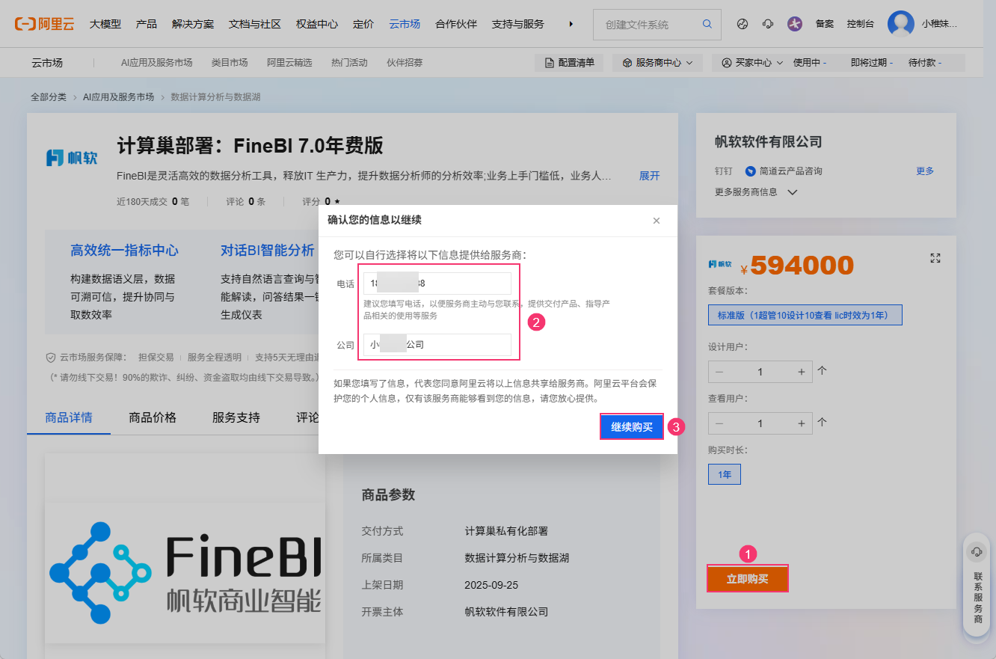Open the 文档与社区 top menu
Image resolution: width=996 pixels, height=659 pixels.
(255, 24)
